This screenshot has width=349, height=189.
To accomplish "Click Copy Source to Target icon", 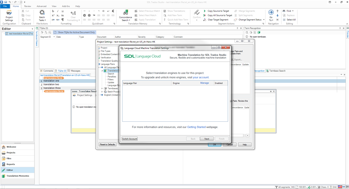I will [x=205, y=11].
